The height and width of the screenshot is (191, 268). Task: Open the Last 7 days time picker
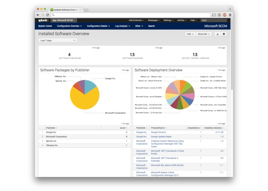pos(58,41)
